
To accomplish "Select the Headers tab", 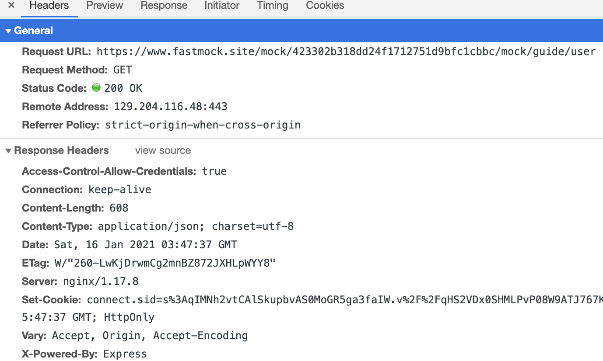I will point(49,6).
